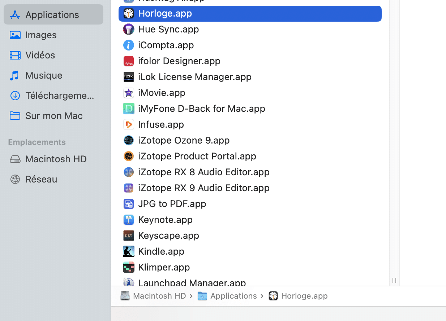The image size is (446, 321).
Task: Click the iMyFone D-Back for Mac.app icon
Action: (129, 109)
